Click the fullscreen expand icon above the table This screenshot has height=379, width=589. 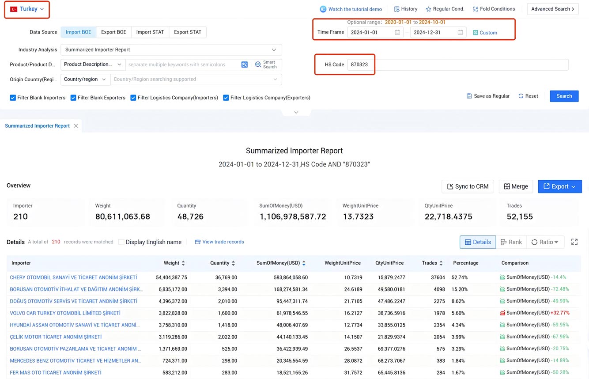pos(574,242)
